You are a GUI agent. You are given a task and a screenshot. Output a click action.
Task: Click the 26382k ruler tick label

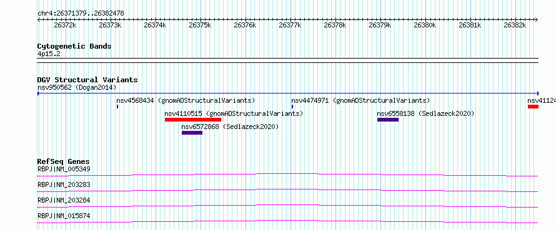point(515,26)
